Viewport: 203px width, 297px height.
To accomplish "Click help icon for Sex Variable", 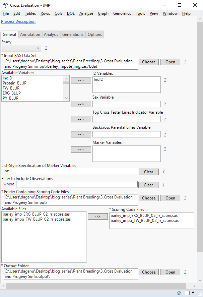I will 165,104.
